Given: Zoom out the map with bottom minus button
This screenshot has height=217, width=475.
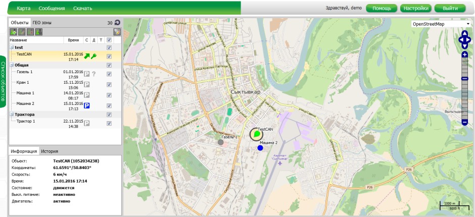Looking at the screenshot, I should tap(465, 123).
